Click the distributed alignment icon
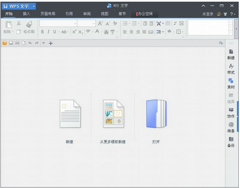 (x=151, y=32)
